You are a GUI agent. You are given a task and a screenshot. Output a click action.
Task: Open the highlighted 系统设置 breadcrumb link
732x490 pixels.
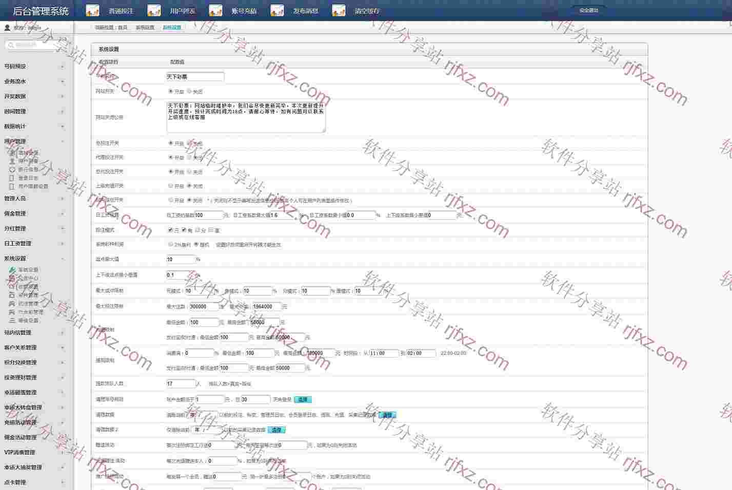172,28
